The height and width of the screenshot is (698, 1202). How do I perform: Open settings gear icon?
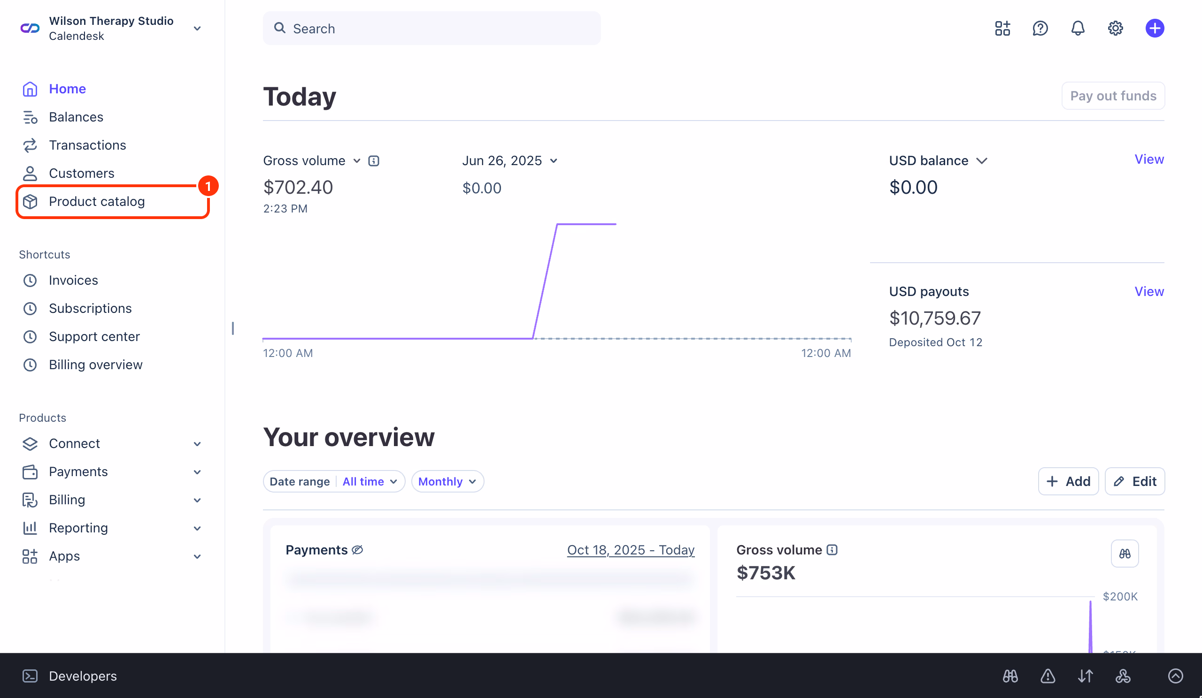tap(1115, 29)
